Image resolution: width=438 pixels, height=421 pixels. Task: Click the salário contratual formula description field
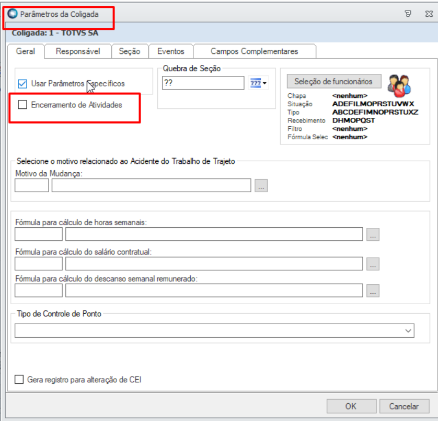pos(214,264)
